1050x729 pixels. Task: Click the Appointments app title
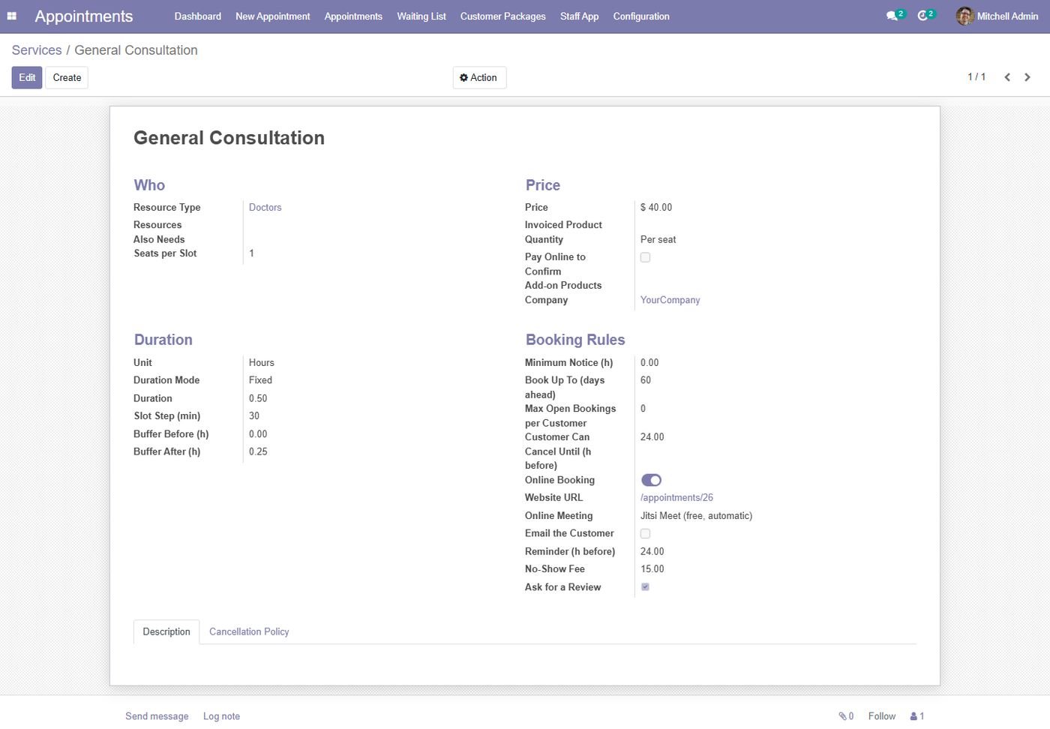[84, 16]
